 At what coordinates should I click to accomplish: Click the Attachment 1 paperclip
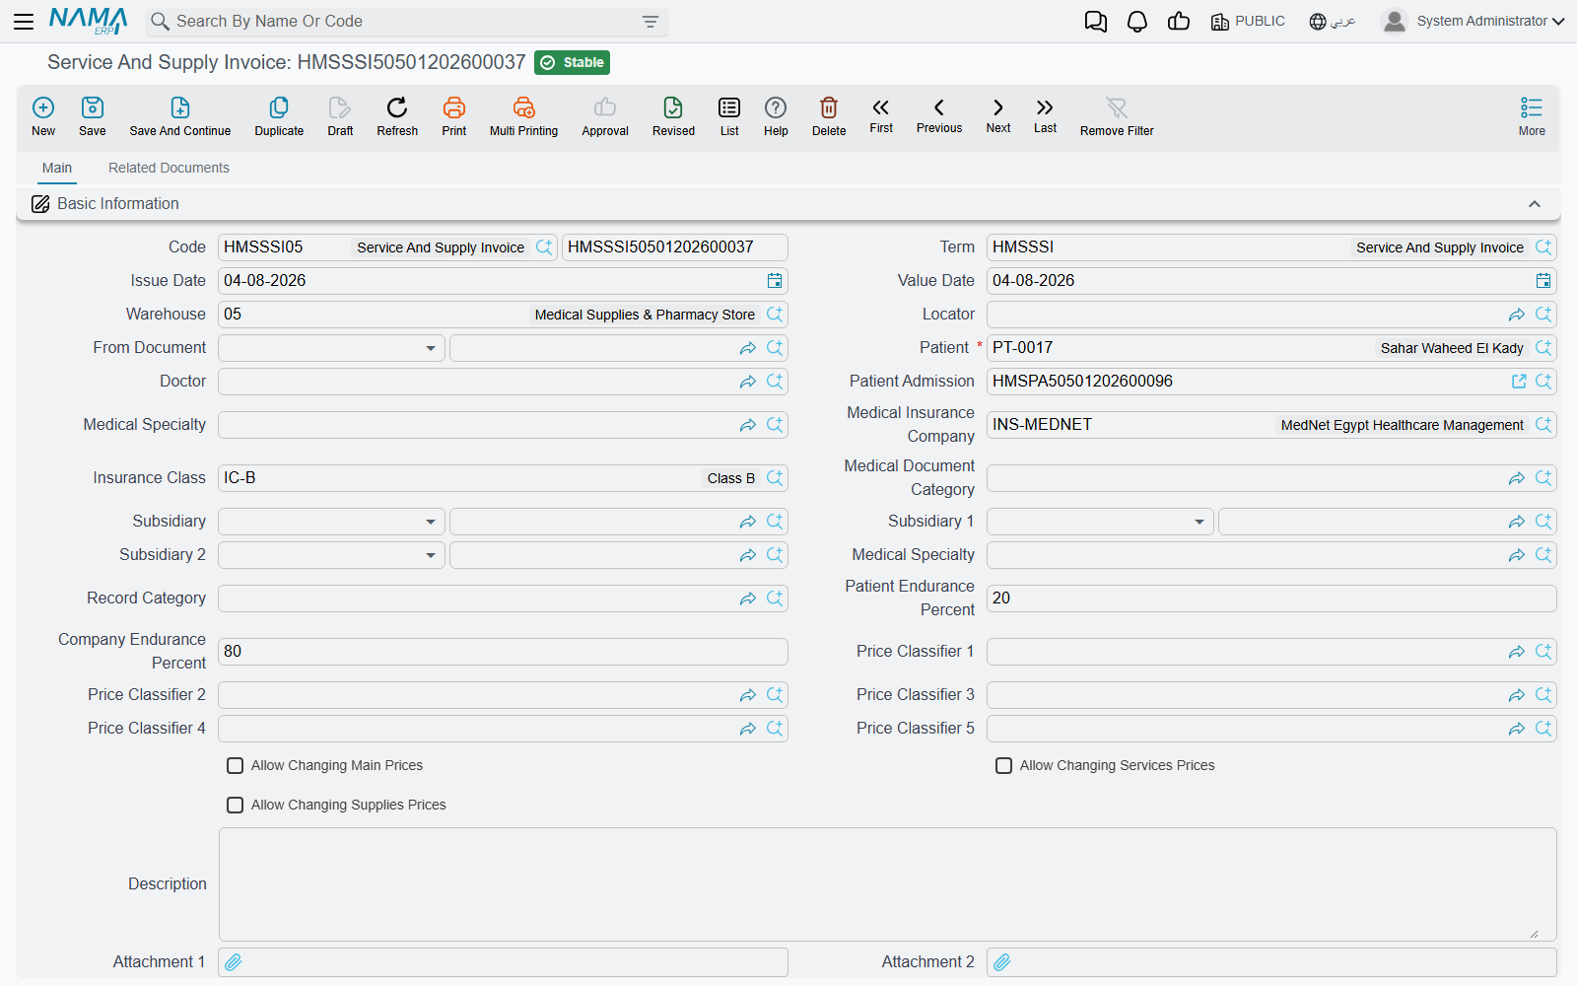234,962
